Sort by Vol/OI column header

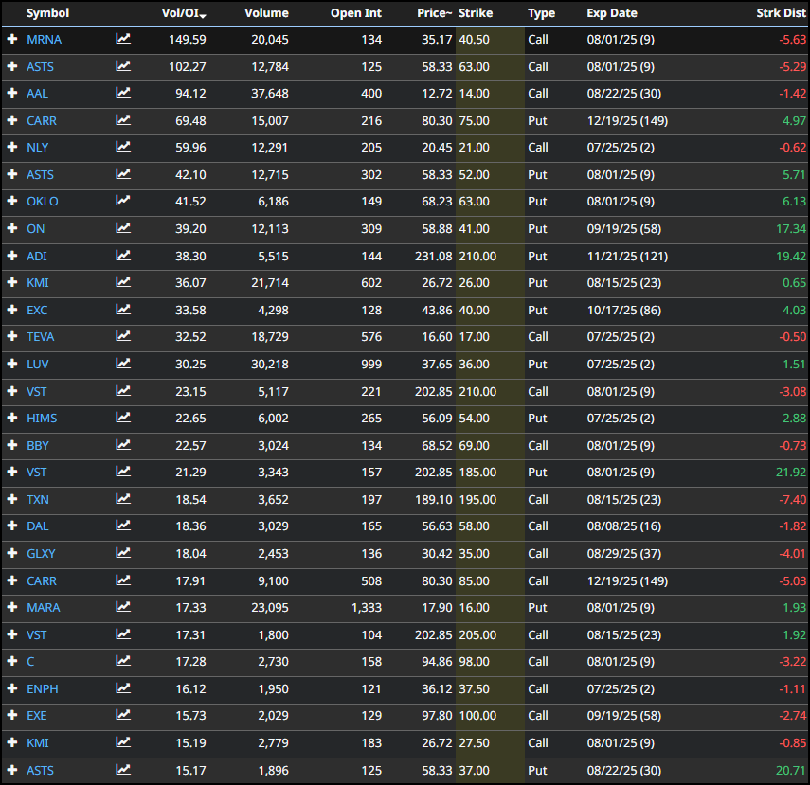(184, 13)
